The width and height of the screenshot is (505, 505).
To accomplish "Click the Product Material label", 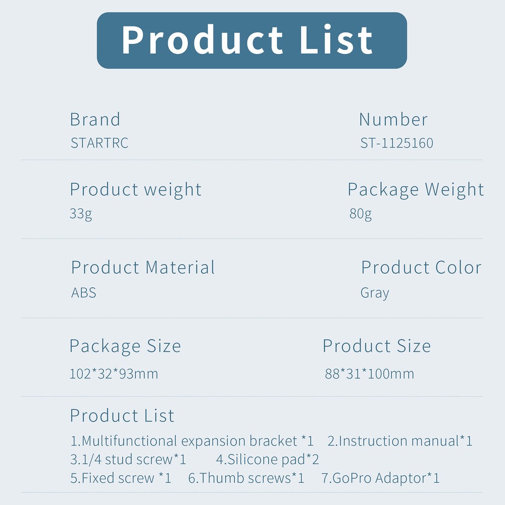I will pyautogui.click(x=143, y=268).
